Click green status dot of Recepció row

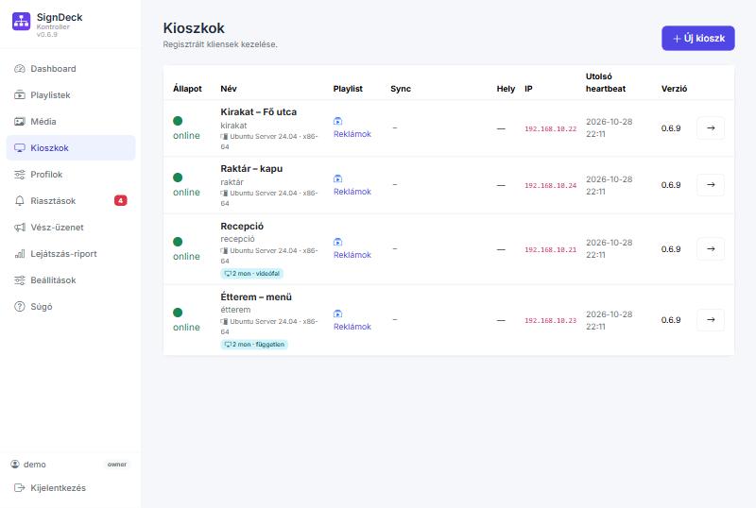(x=178, y=242)
